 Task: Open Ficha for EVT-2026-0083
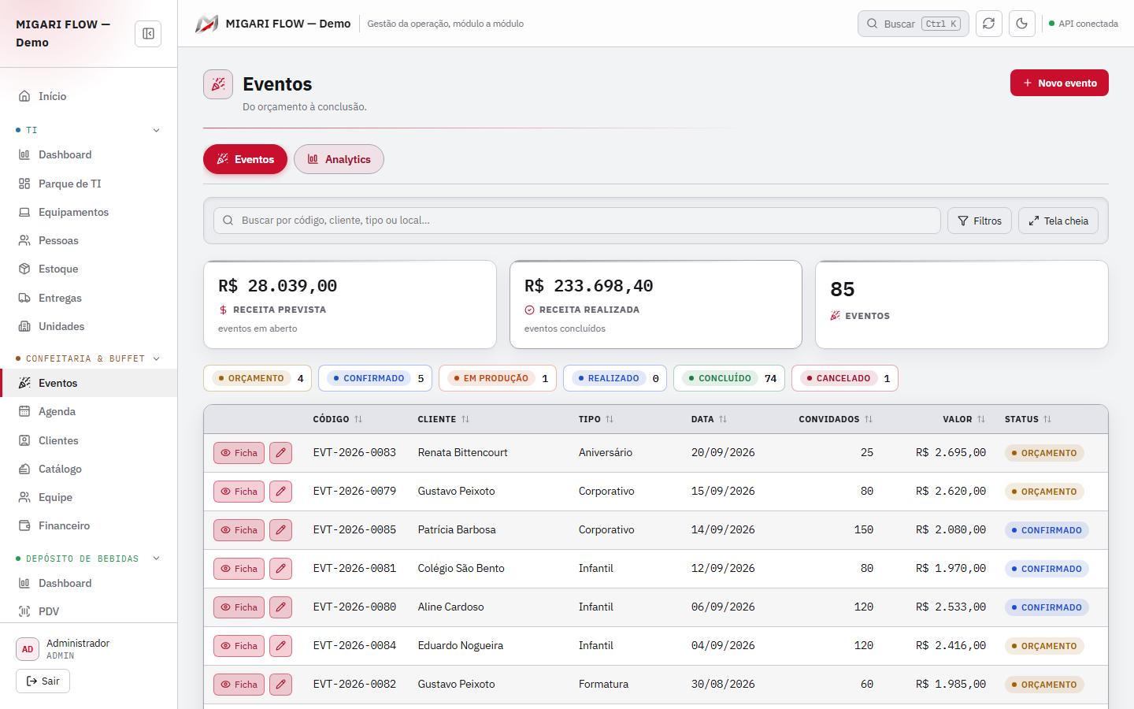tap(239, 453)
